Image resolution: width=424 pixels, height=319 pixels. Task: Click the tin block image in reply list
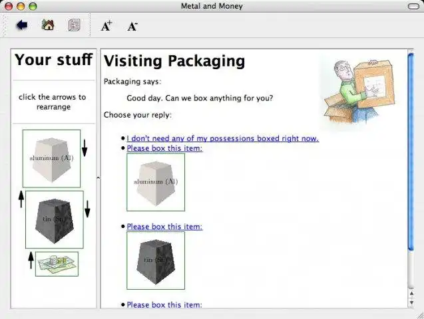coord(156,261)
